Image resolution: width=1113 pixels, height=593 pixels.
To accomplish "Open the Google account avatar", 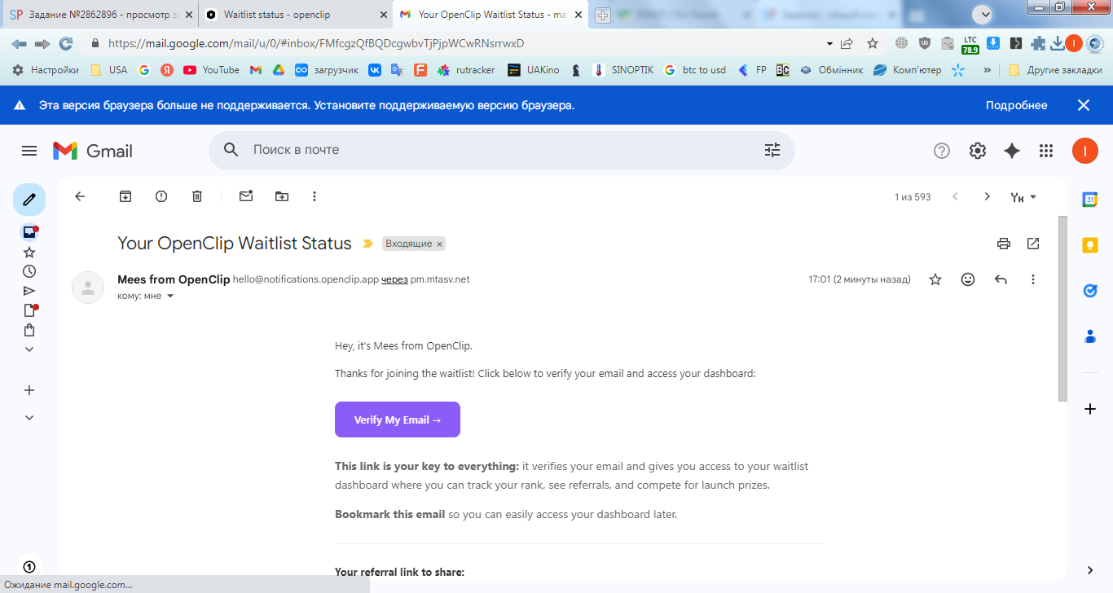I will 1085,151.
